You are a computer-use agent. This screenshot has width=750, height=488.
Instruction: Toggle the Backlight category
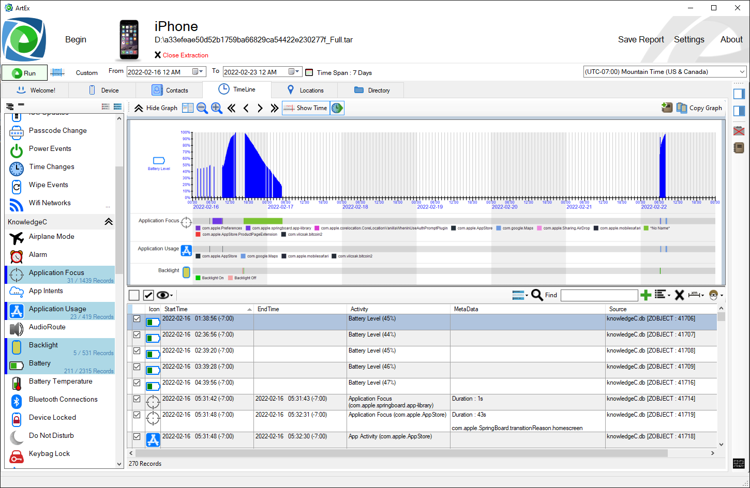coord(60,347)
